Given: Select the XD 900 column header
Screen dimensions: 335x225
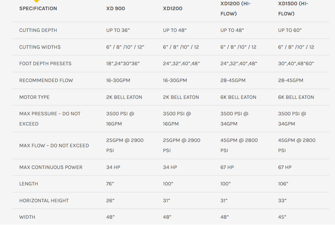Looking at the screenshot, I should point(116,8).
